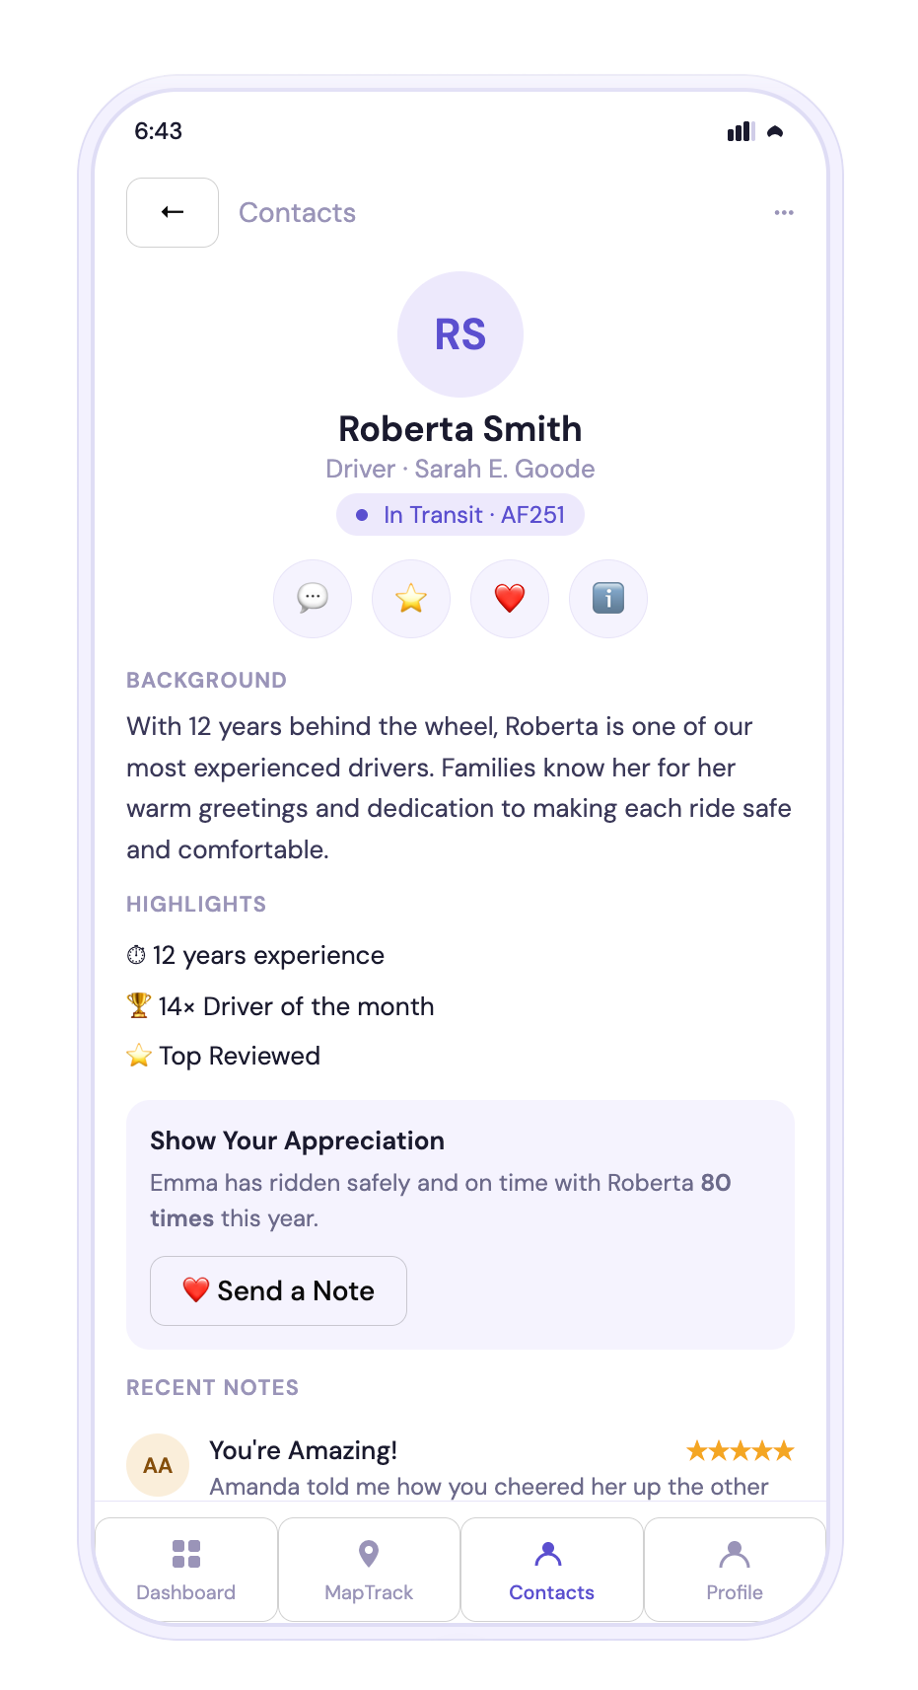Screen dimensions: 918x1690
Task: Tap the AA avatar in recent notes
Action: 158,1465
